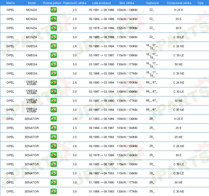This screenshot has height=196, width=209.
Task: Click engine code 25 E in Monza row
Action: (x=179, y=19)
